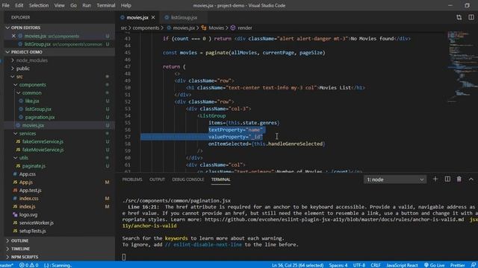Viewport: 478px width, 268px height.
Task: Click errors and warnings count in status bar
Action: (x=29, y=265)
